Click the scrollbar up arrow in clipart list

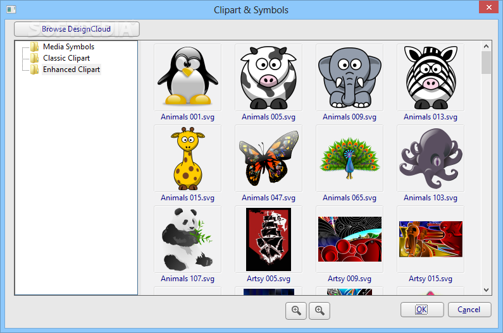pyautogui.click(x=487, y=46)
